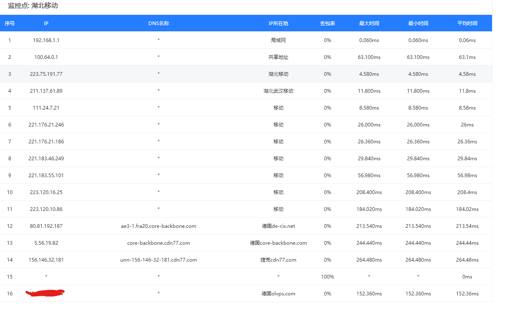This screenshot has width=530, height=309.
Task: Select IP 192.168.1.1 cell
Action: (46, 40)
